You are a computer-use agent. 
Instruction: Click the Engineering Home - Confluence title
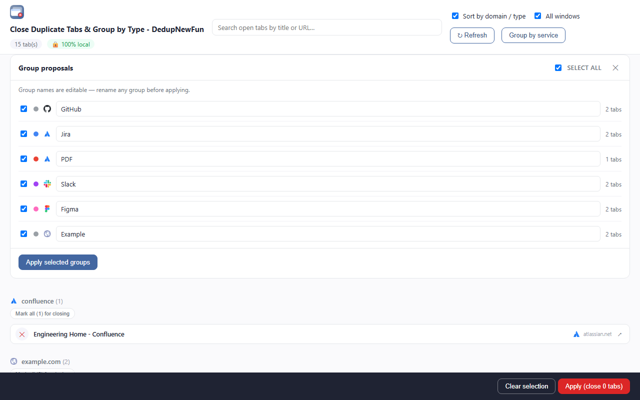pyautogui.click(x=79, y=334)
